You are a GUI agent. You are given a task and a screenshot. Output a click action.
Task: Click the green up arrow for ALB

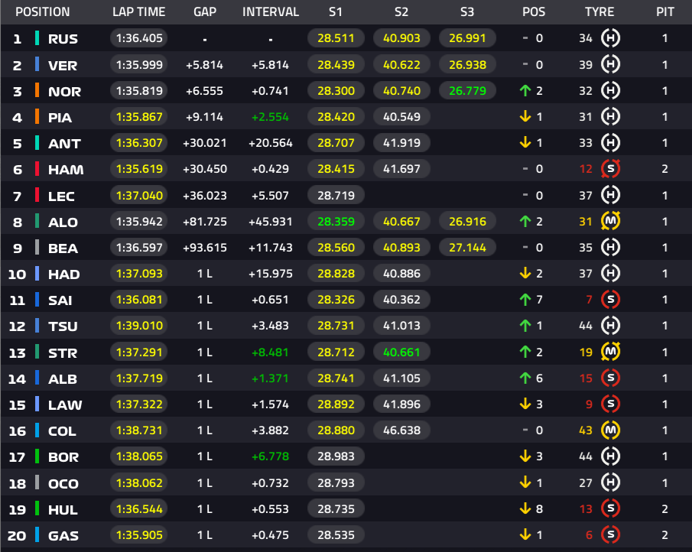coord(525,378)
